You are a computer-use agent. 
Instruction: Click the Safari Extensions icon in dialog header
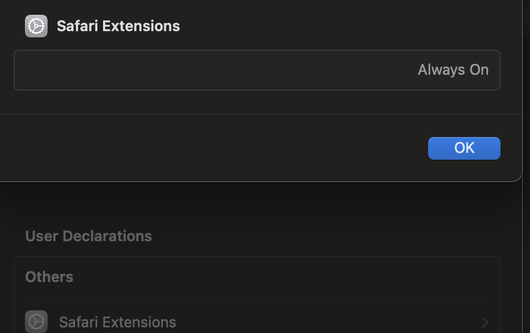click(36, 26)
